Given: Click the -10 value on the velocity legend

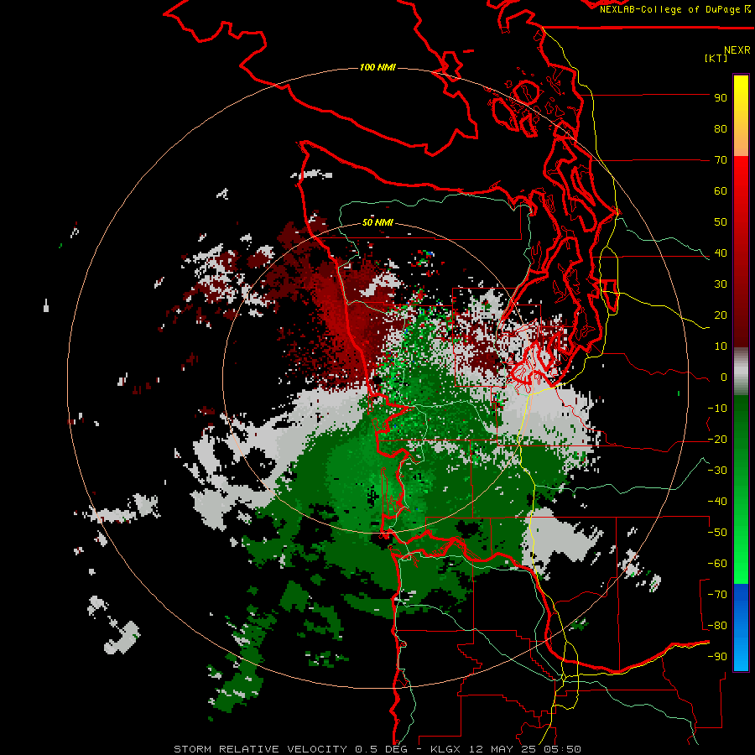Looking at the screenshot, I should pos(717,409).
